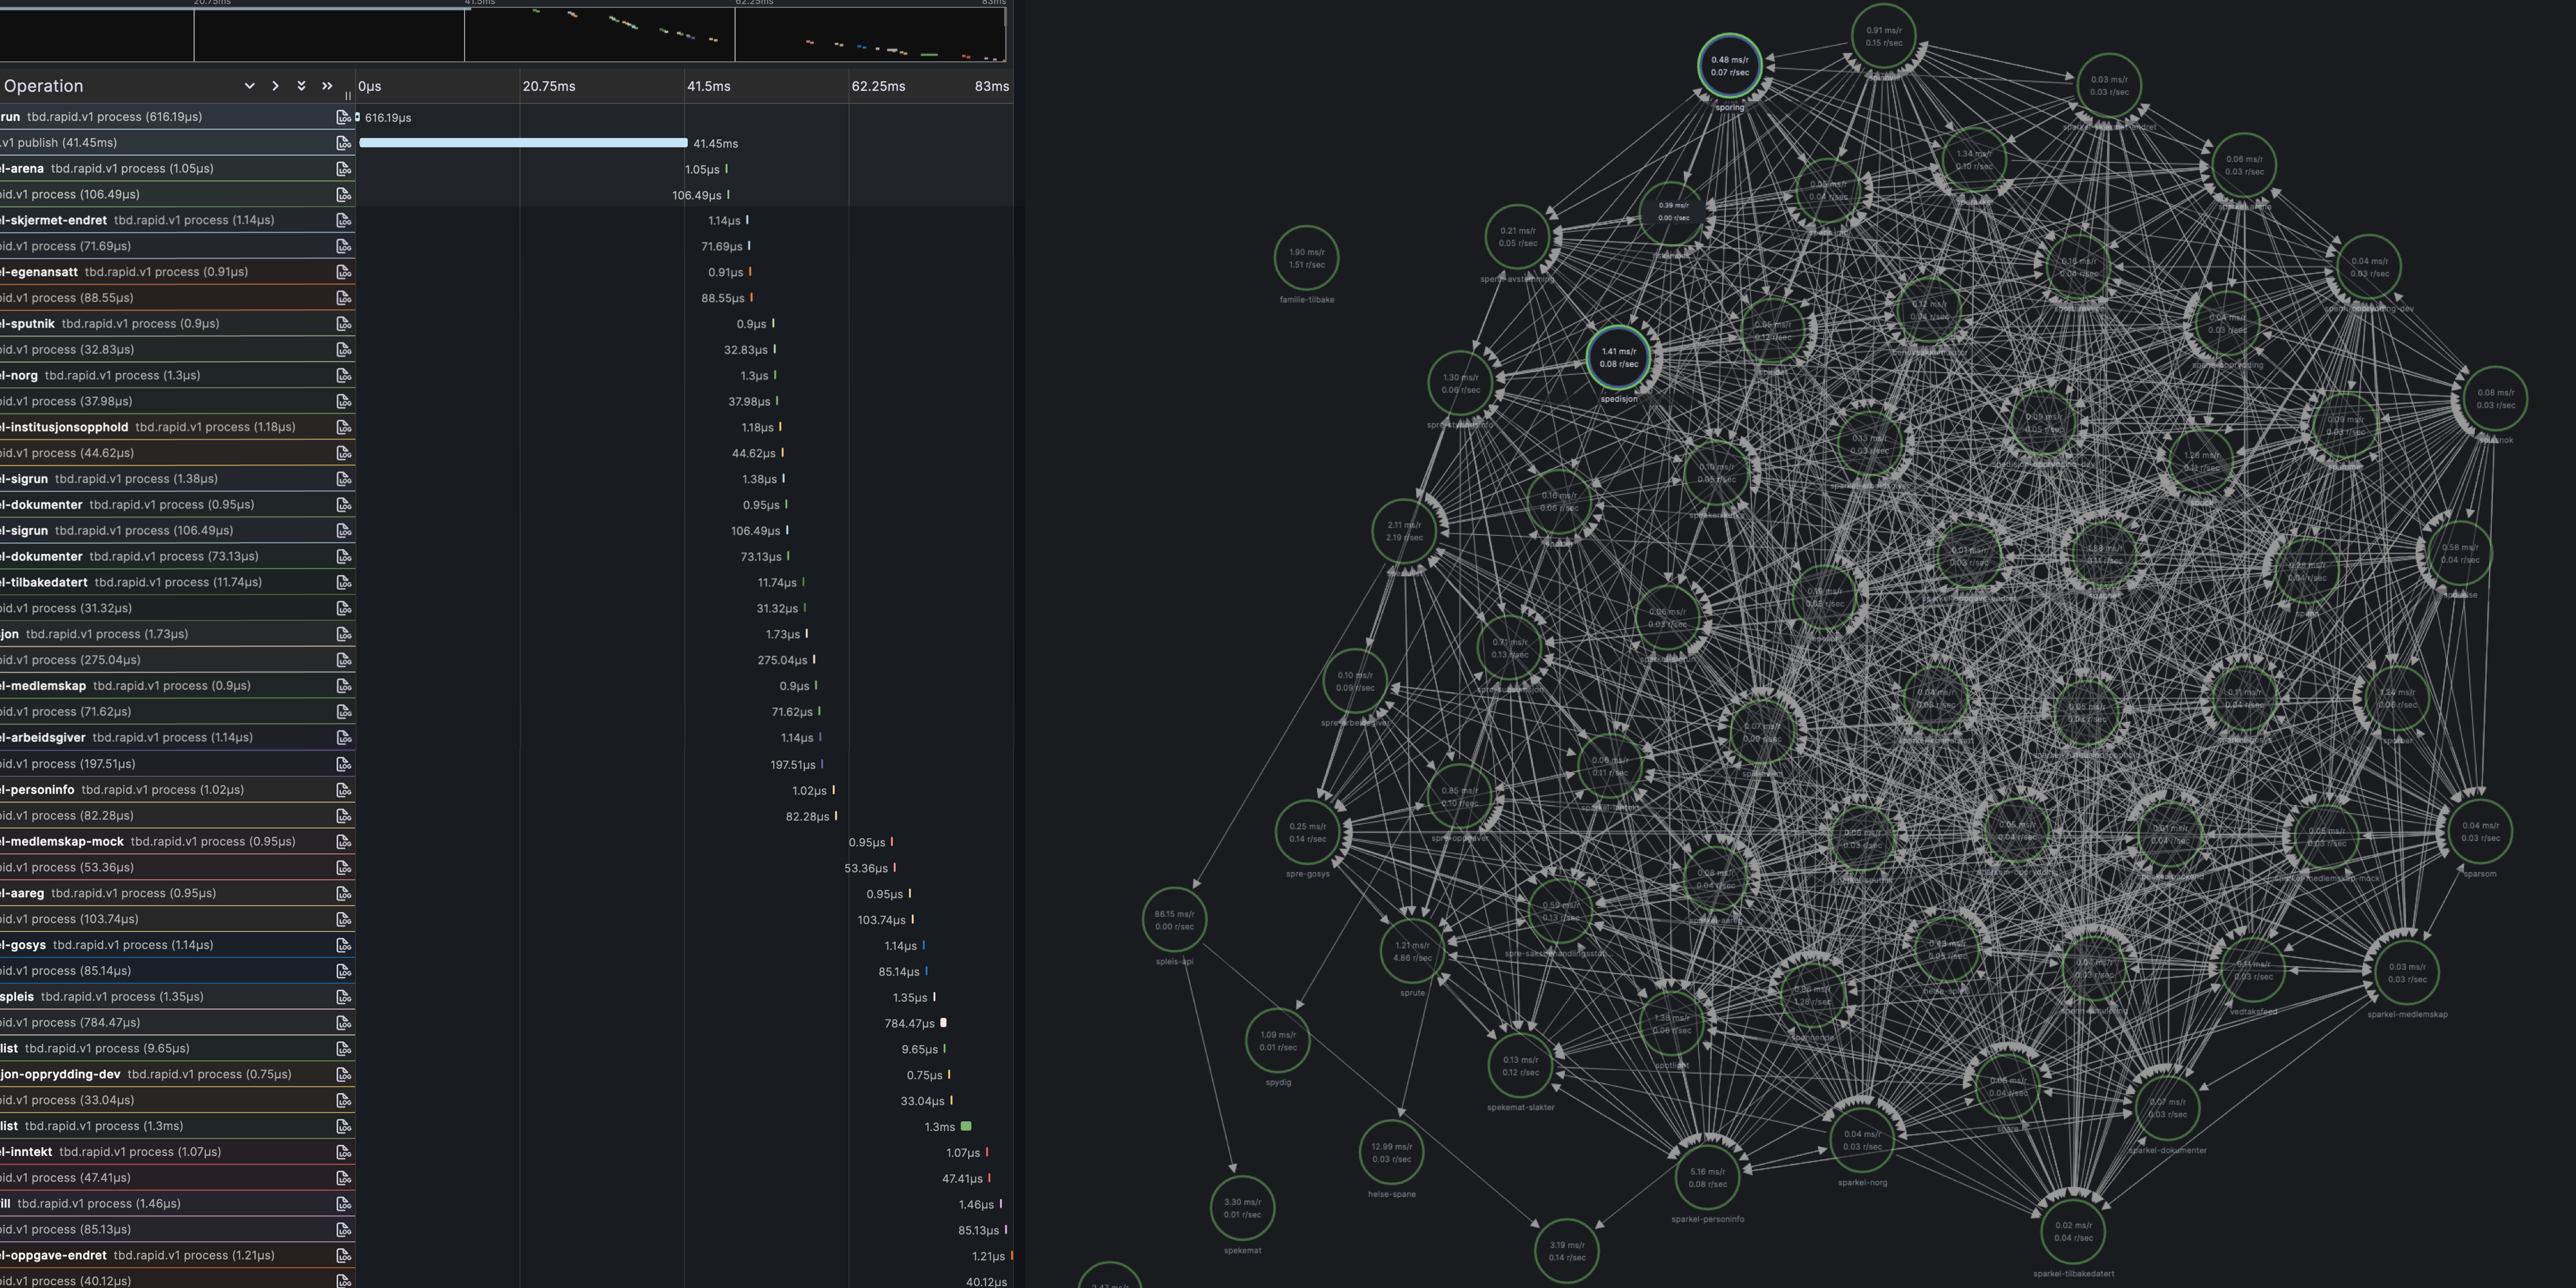Open logs icon for l-sigrun (1.38µs) row
Image resolution: width=2576 pixels, height=1288 pixels.
click(344, 479)
